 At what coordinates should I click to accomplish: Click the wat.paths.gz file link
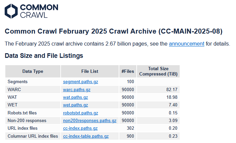pyautogui.click(x=75, y=97)
